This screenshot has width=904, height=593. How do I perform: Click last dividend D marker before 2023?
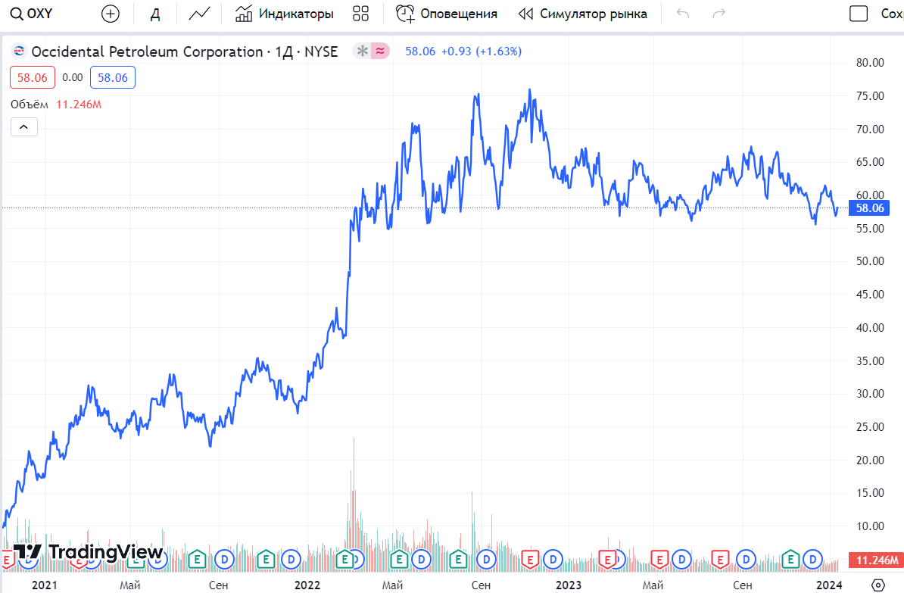[553, 559]
